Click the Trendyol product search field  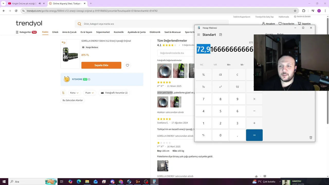[152, 24]
